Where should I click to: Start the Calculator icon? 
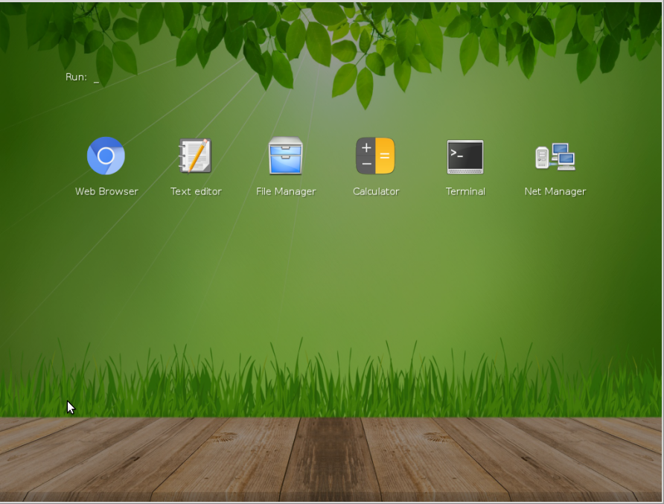pos(375,156)
